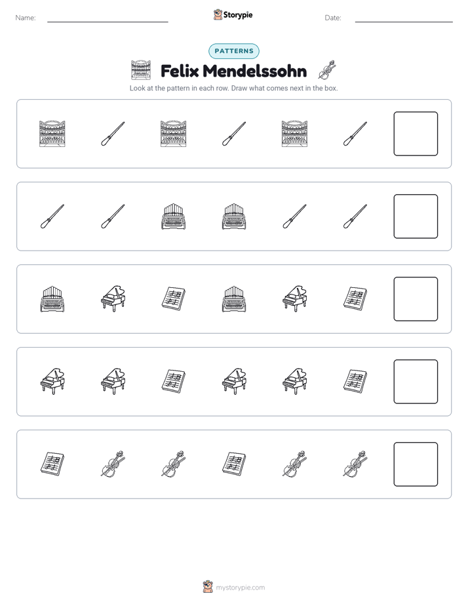The image size is (468, 606).
Task: Click the first violin icon in the bottom row
Action: (113, 464)
